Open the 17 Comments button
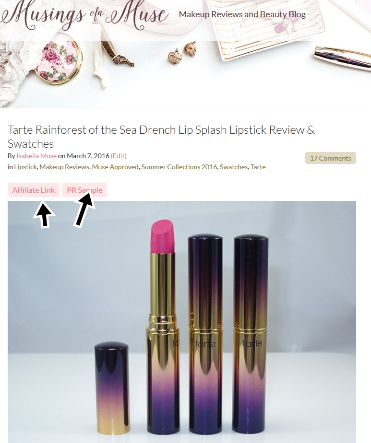Screen dimensions: 371x443 (331, 158)
